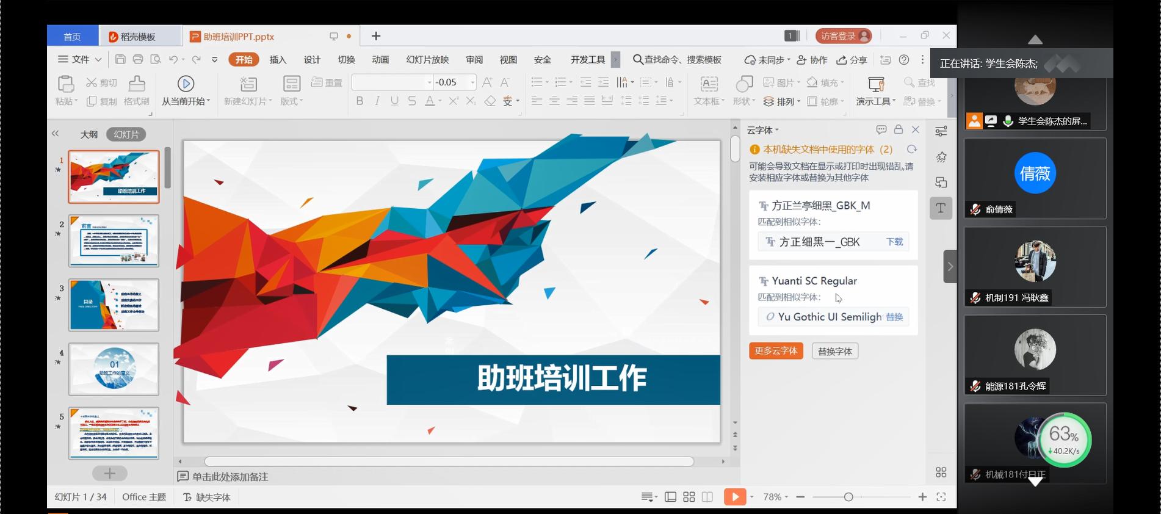Open the 78% zoom level dropdown
Image resolution: width=1161 pixels, height=514 pixels.
pos(776,497)
